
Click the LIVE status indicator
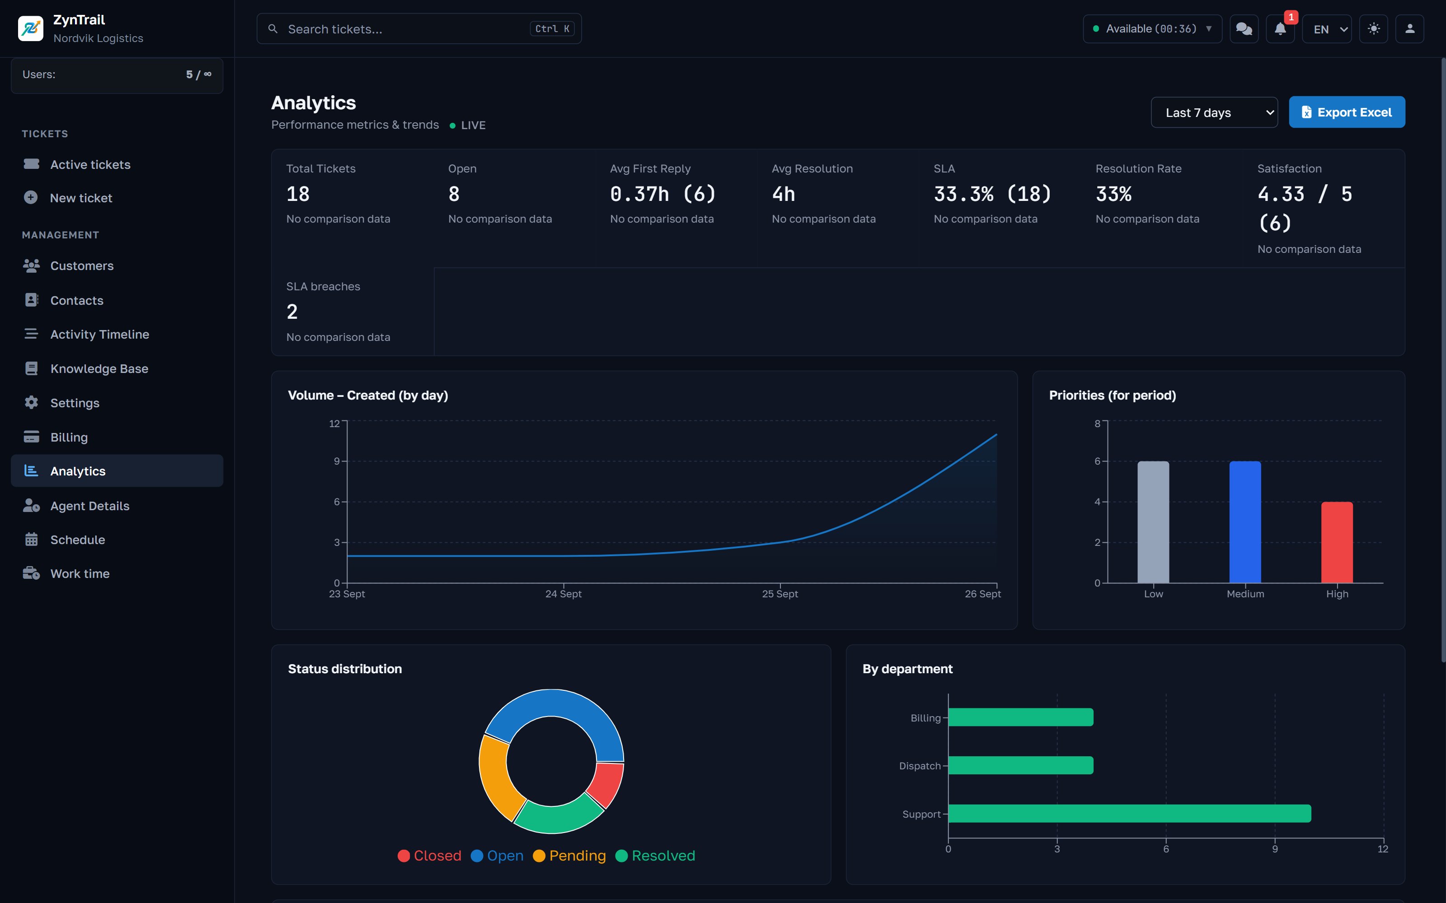(467, 126)
